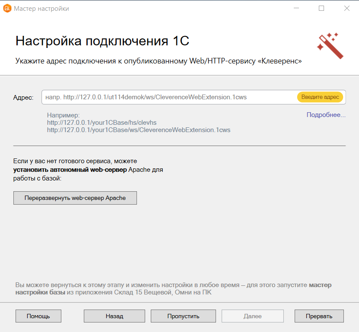Click the 'Например:' text
The height and width of the screenshot is (332, 359).
click(x=63, y=115)
